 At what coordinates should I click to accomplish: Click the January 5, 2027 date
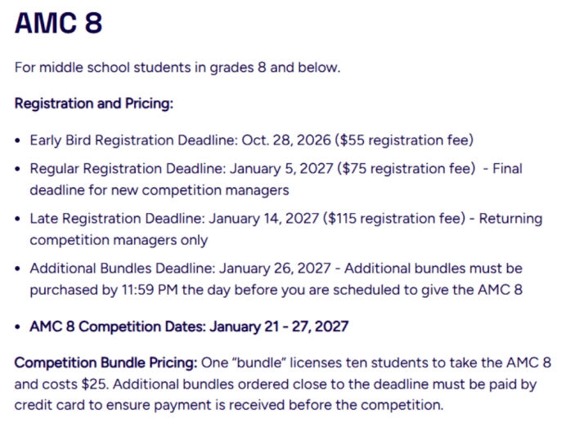[x=281, y=169]
